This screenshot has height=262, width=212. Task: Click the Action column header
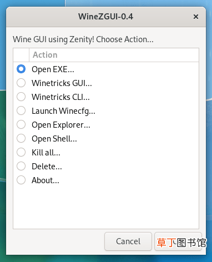point(114,55)
